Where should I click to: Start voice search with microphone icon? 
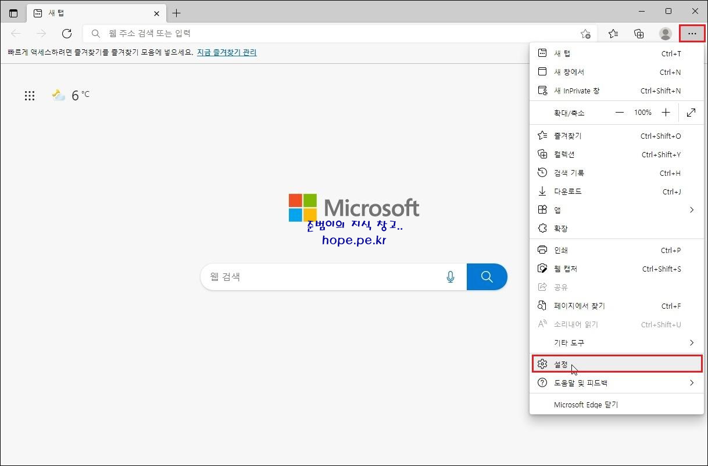click(x=450, y=277)
